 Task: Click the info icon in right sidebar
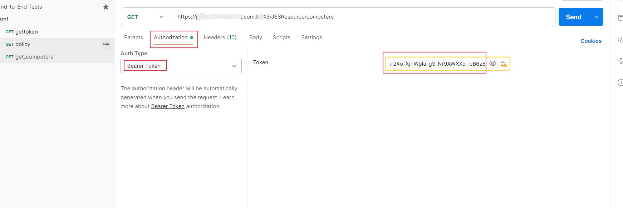click(x=620, y=82)
